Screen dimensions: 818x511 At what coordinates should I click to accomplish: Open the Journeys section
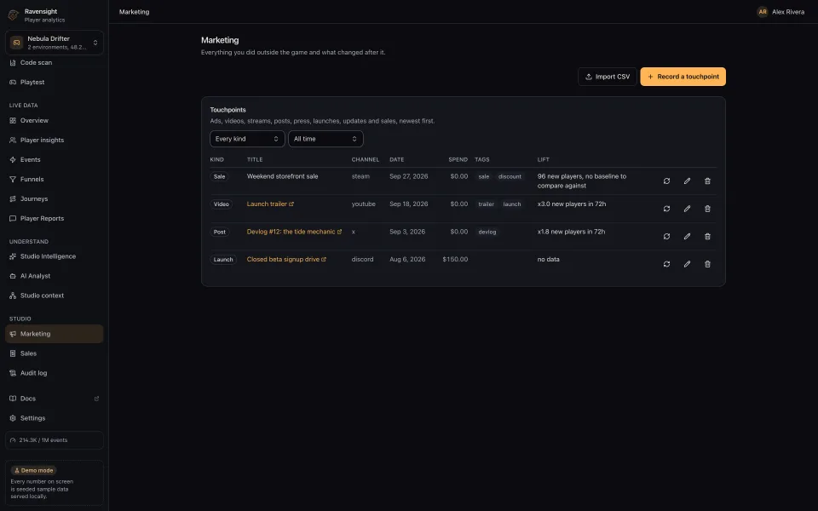[55, 198]
